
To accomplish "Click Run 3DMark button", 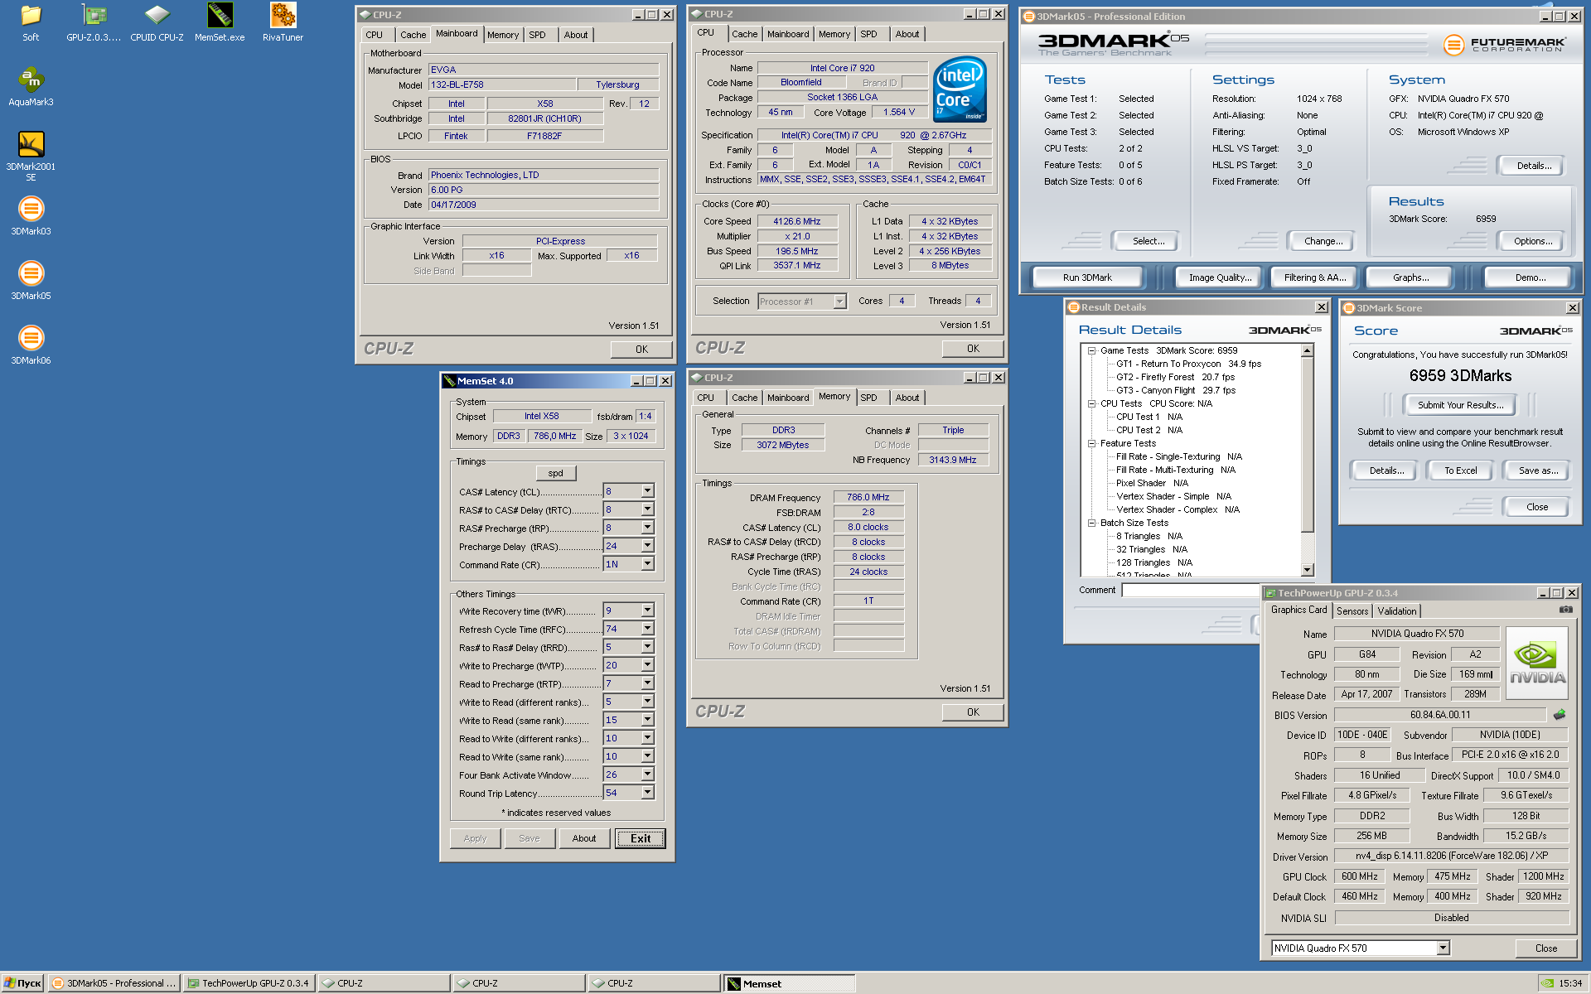I will (1087, 277).
